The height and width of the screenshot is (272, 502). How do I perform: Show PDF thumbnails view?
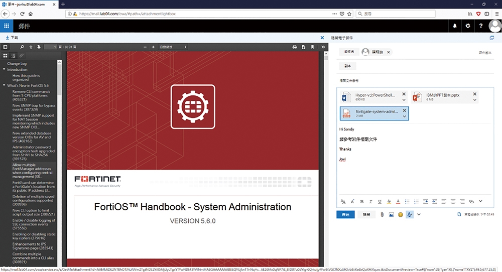(5, 56)
